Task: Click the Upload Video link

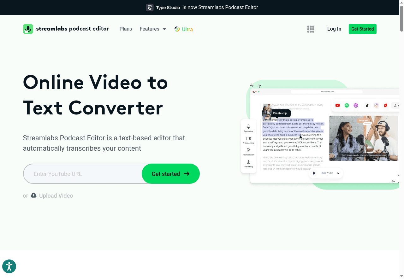Action: [x=56, y=195]
